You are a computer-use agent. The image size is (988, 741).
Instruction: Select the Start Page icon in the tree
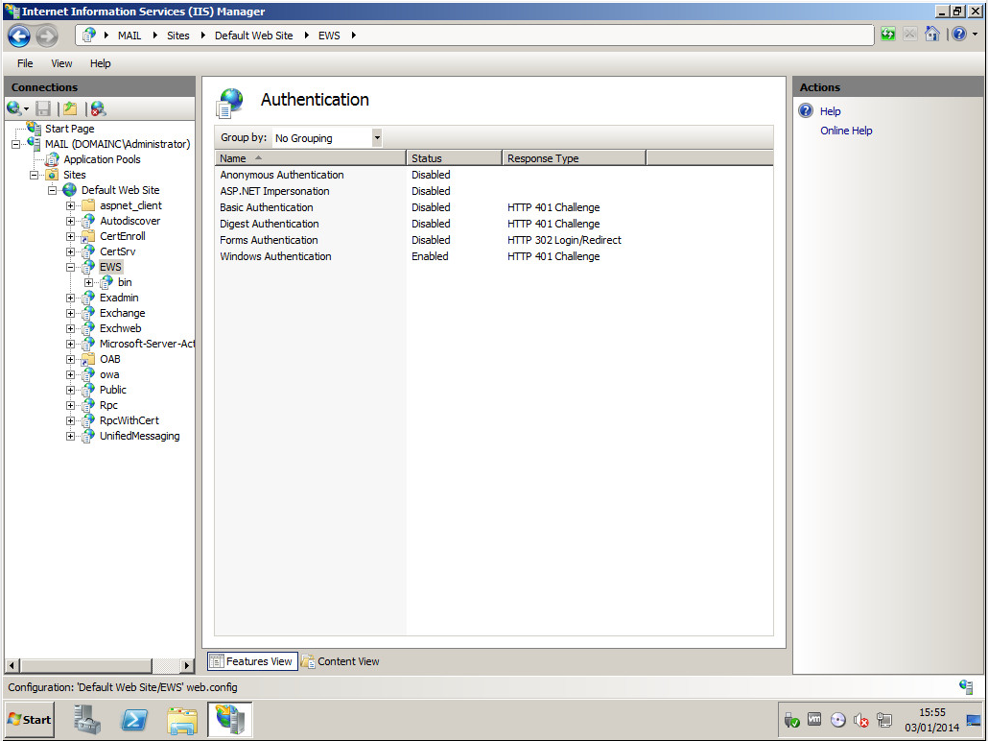pos(34,128)
